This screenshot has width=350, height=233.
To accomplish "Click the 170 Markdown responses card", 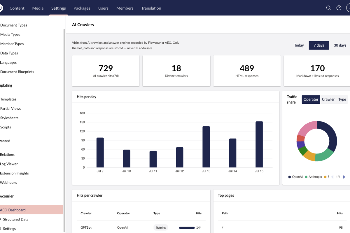I will tap(317, 71).
